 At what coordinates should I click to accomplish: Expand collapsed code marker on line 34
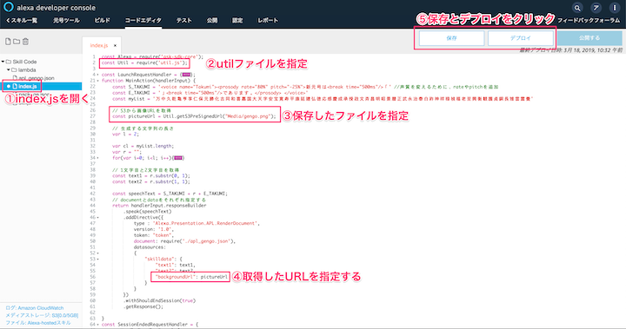pos(178,158)
